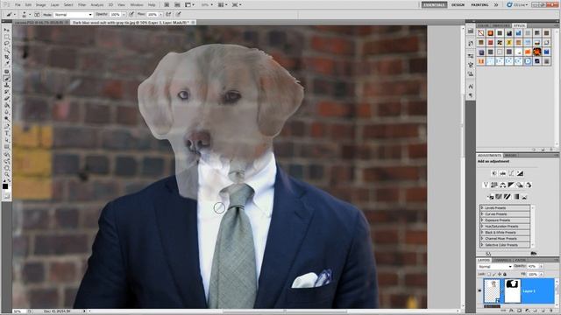Toggle the lock position icon

500,274
